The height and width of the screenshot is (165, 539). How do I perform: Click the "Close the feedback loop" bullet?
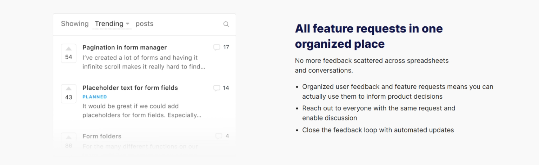click(x=378, y=130)
